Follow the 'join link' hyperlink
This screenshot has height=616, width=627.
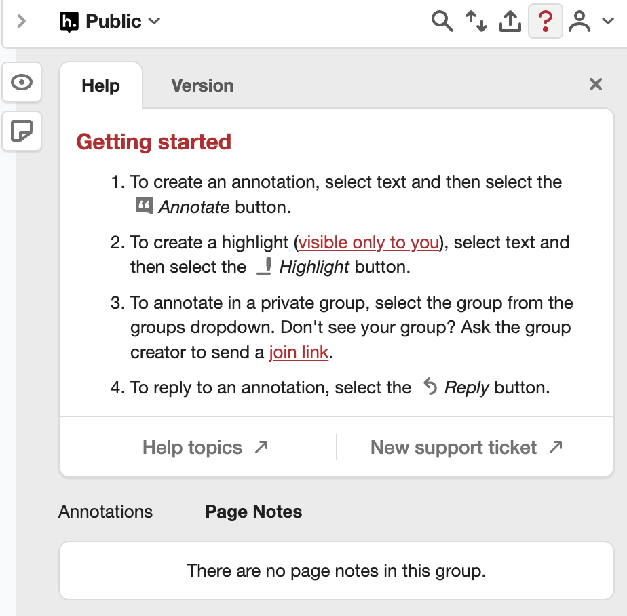pyautogui.click(x=299, y=353)
